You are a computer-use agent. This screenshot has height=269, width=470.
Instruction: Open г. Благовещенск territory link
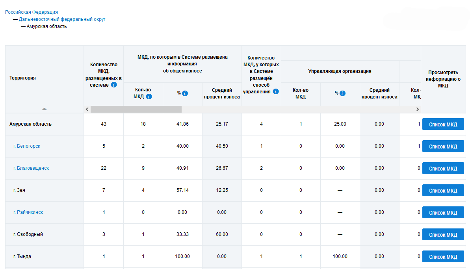(31, 168)
